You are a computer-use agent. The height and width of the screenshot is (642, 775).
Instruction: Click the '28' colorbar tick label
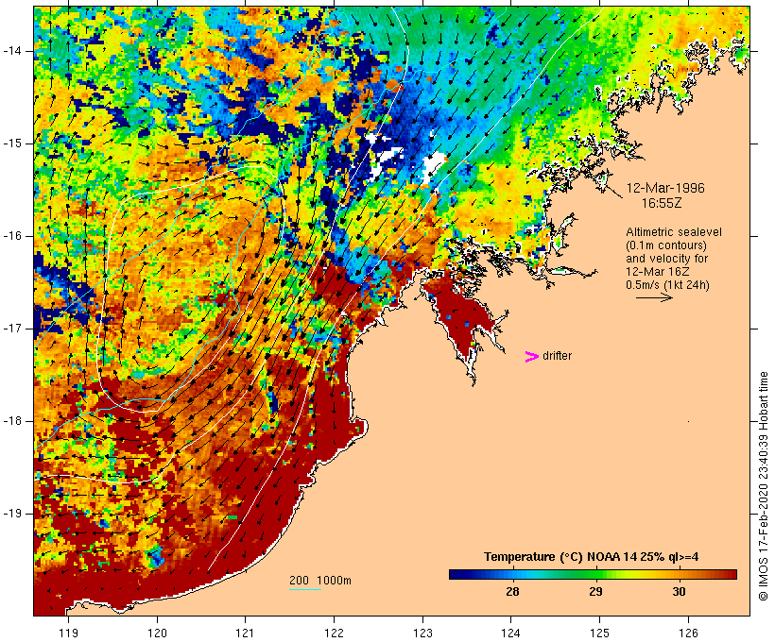click(x=512, y=591)
